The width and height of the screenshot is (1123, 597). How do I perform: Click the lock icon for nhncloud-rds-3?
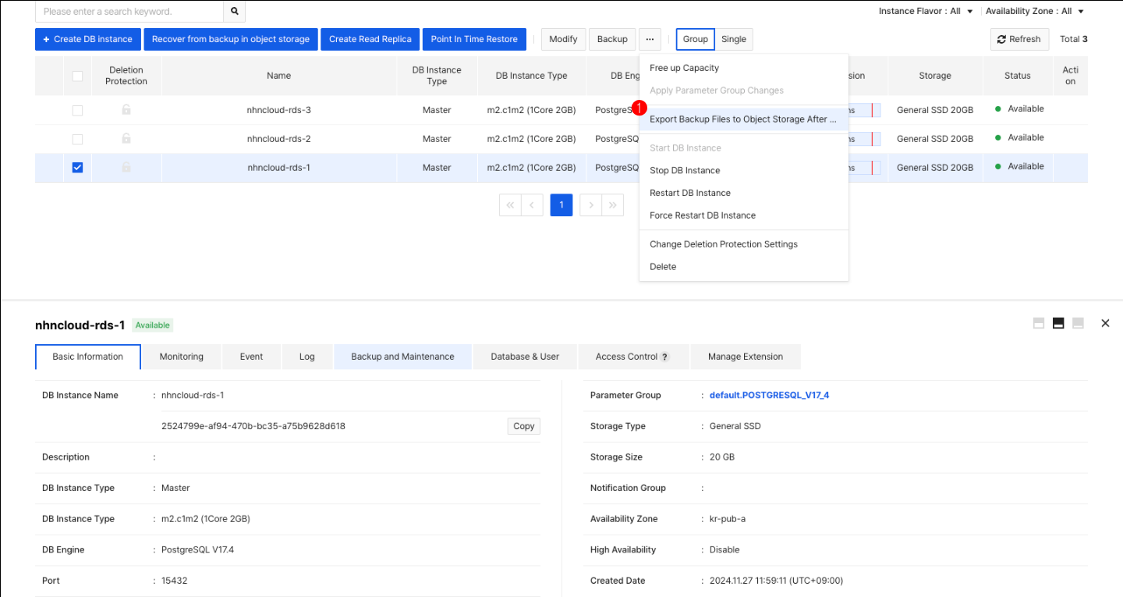point(126,110)
